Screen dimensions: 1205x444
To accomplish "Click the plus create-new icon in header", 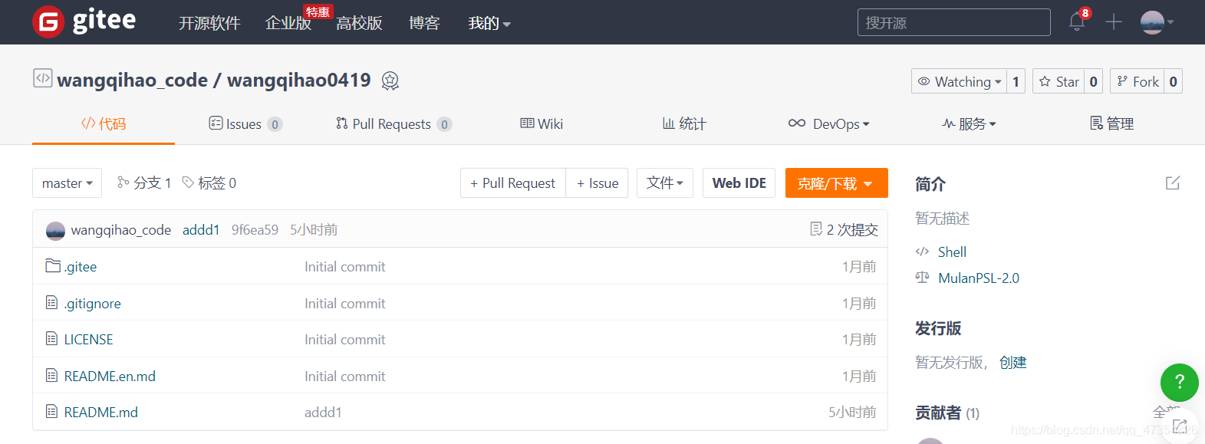I will 1114,22.
